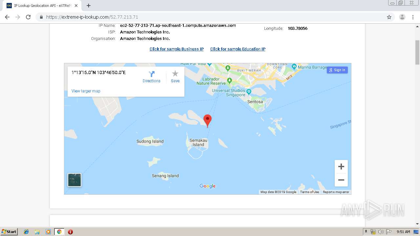420x236 pixels.
Task: Open Click for sample Business IP
Action: pyautogui.click(x=177, y=49)
